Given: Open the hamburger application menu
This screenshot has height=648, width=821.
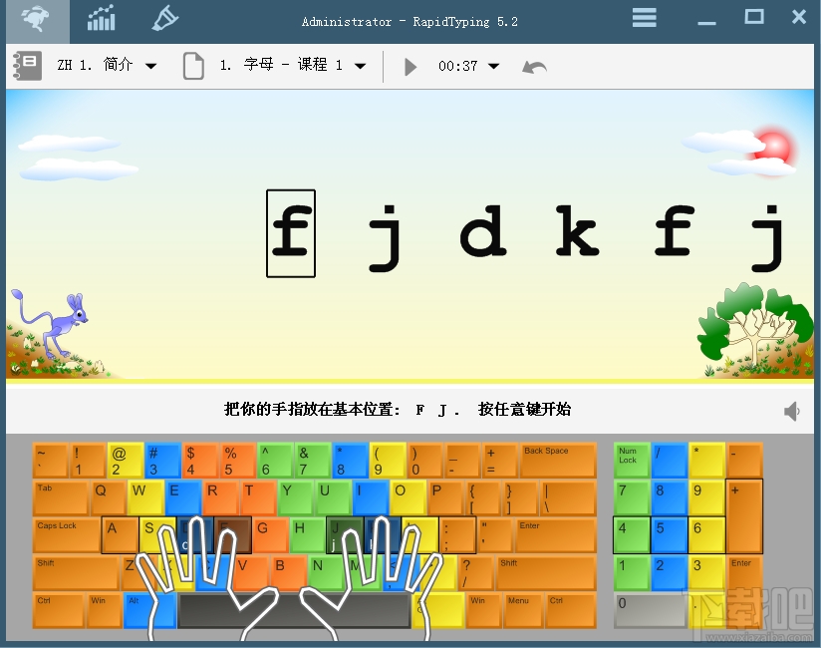Looking at the screenshot, I should point(644,17).
